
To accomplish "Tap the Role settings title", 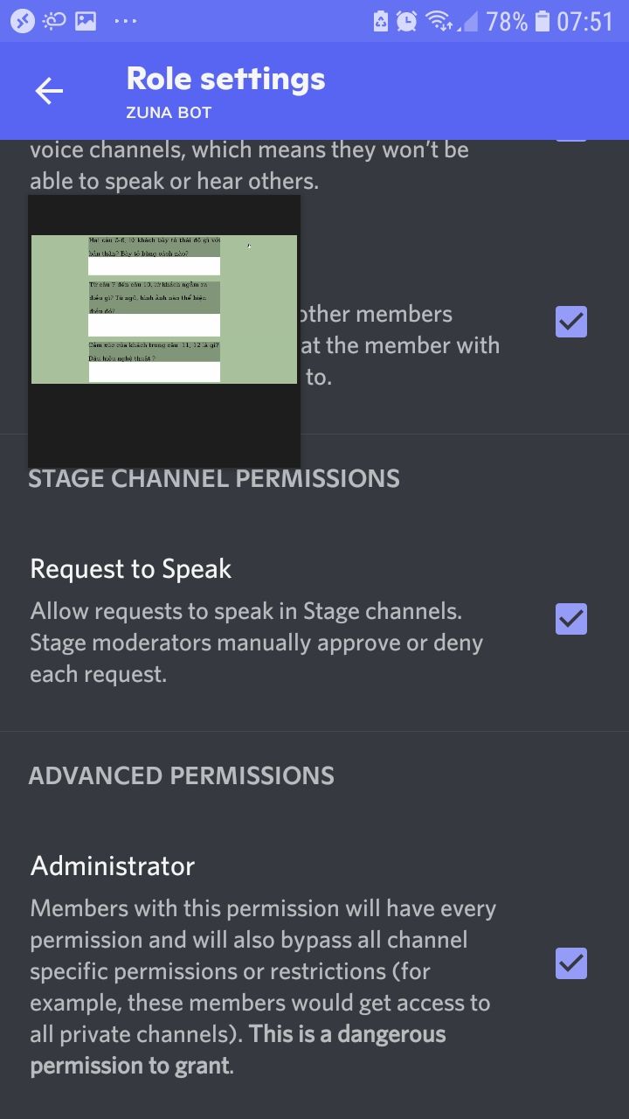I will pyautogui.click(x=225, y=79).
